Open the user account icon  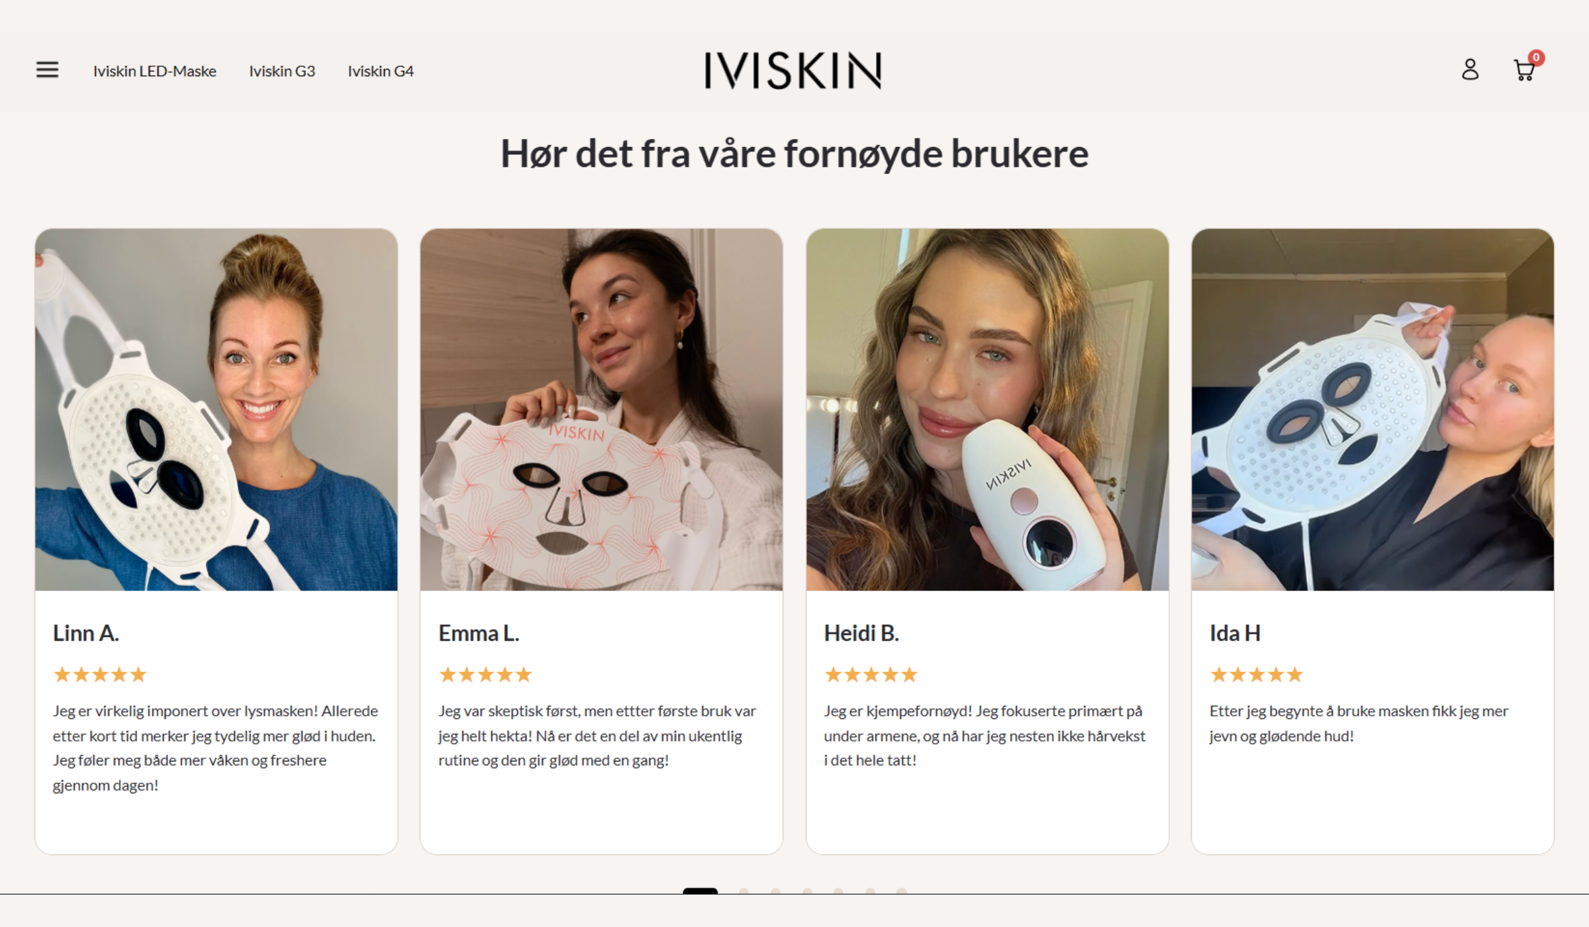[1470, 70]
